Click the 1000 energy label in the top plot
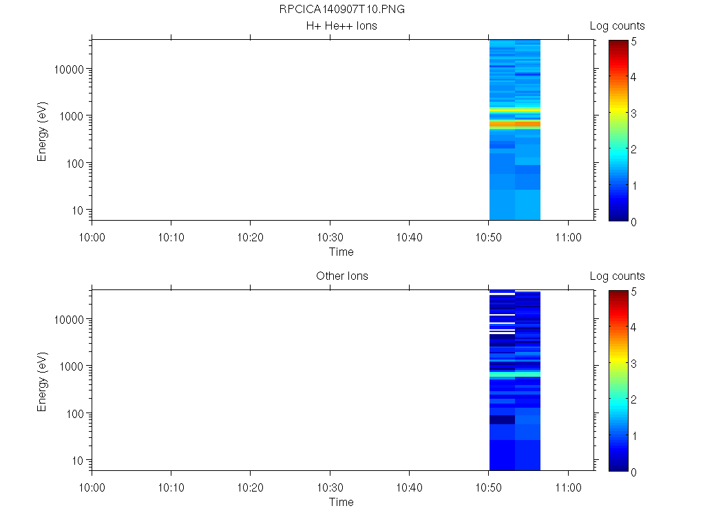 coord(72,116)
